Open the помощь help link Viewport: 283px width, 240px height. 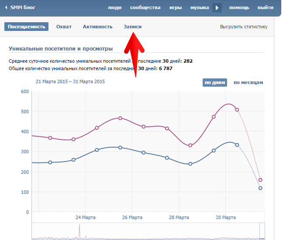pyautogui.click(x=239, y=8)
